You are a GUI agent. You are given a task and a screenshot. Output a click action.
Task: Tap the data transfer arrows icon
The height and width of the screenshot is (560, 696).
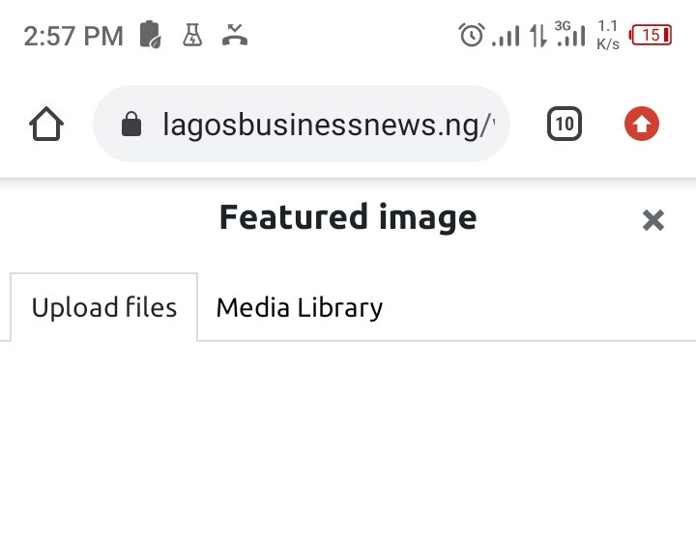pos(537,37)
